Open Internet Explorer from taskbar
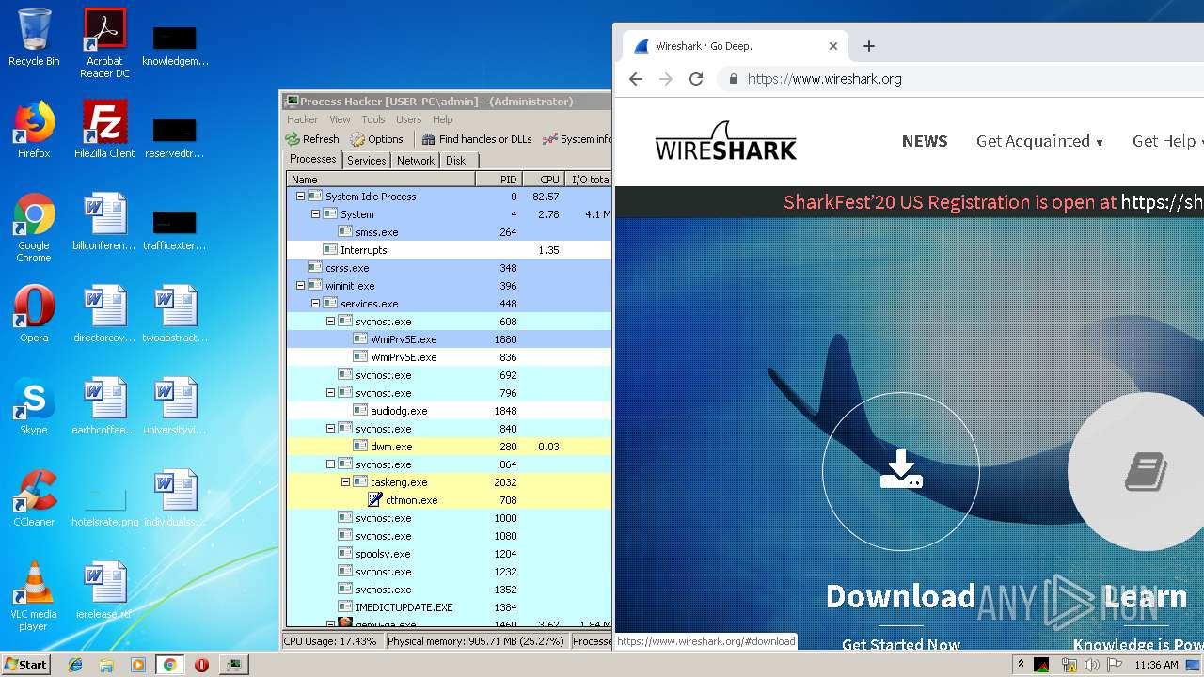Screen dimensions: 1204x677 (75, 665)
